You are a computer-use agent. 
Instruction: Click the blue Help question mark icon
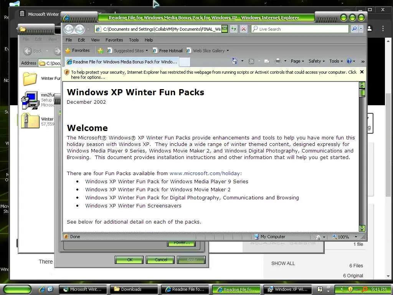(349, 61)
